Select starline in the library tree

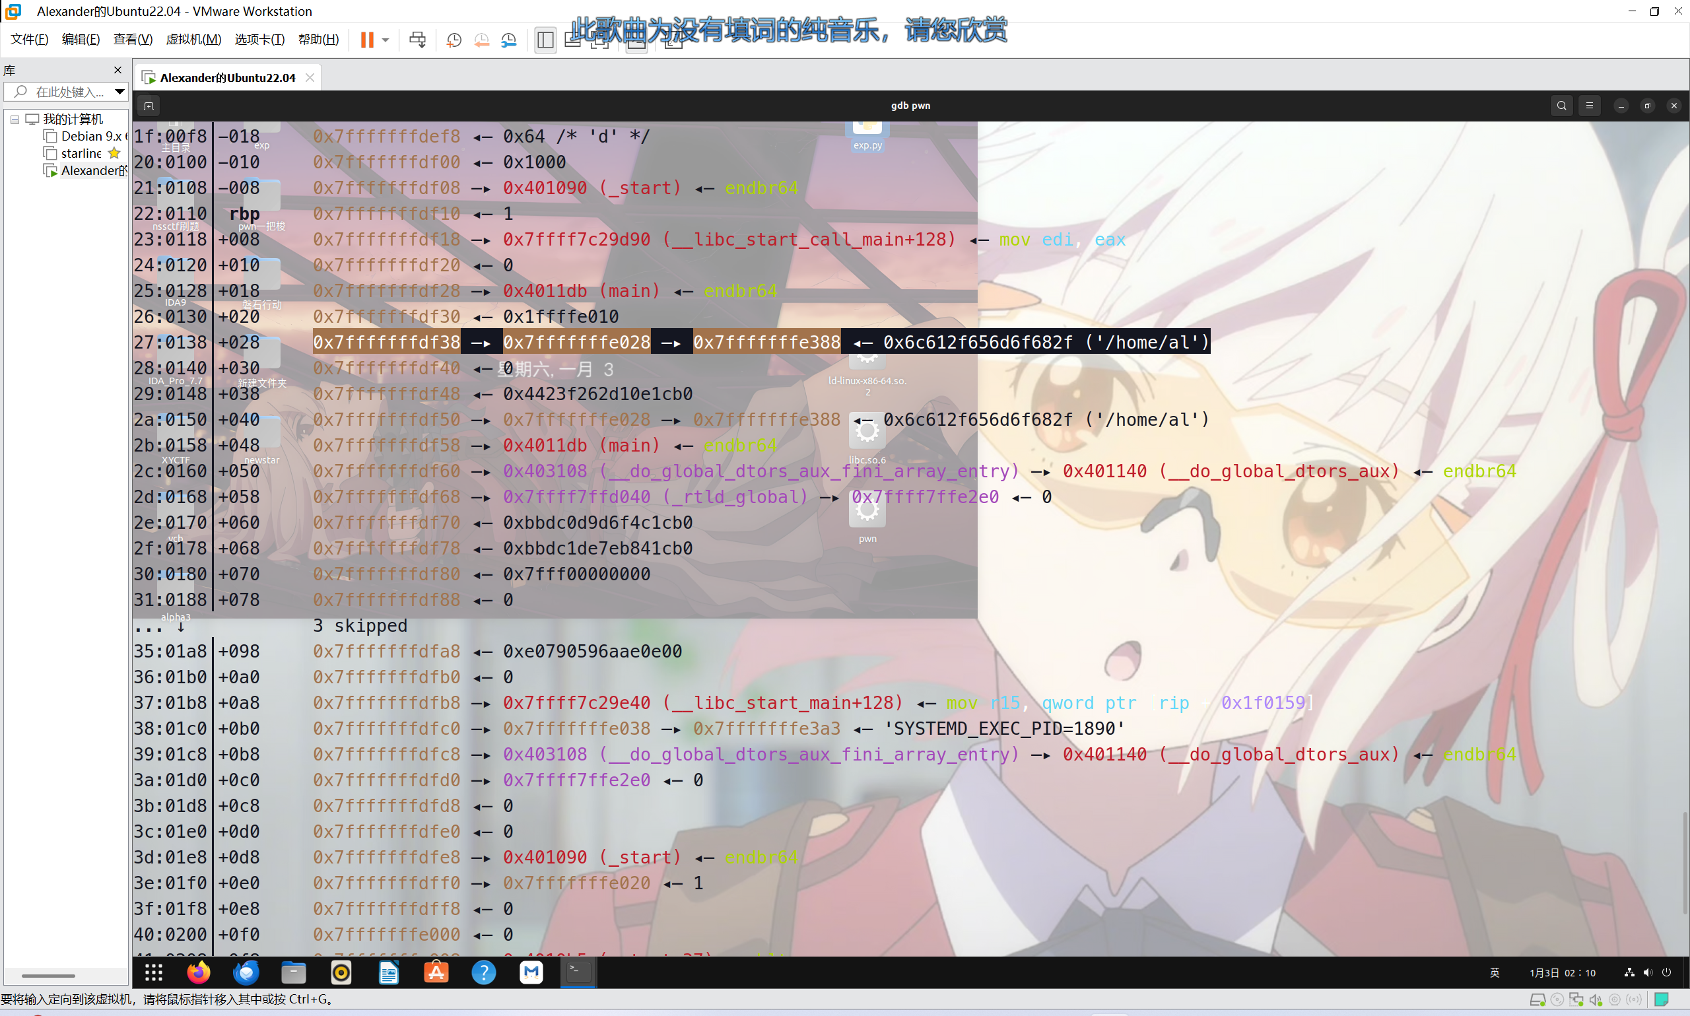click(81, 153)
